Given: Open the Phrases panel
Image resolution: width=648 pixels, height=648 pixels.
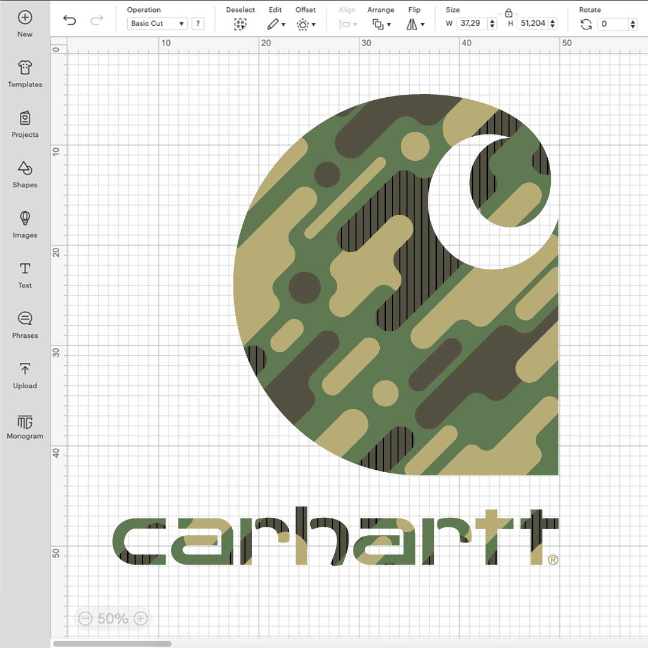Looking at the screenshot, I should coord(25,319).
